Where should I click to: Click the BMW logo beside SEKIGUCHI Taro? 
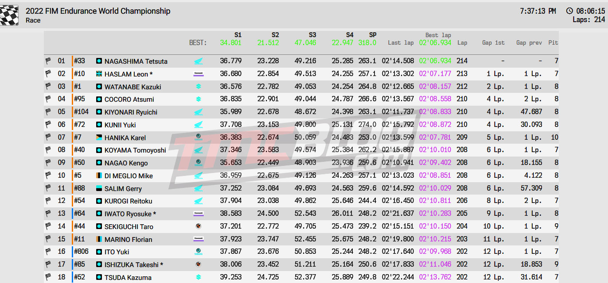click(199, 226)
